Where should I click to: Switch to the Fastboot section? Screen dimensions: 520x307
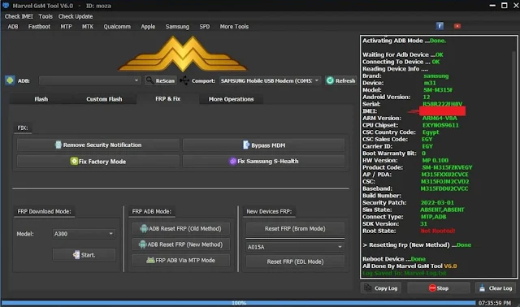(x=39, y=27)
